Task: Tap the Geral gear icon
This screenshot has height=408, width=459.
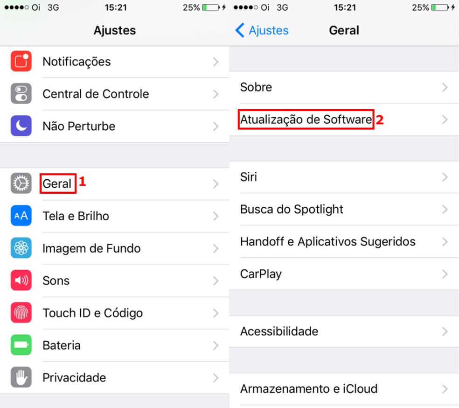Action: (x=21, y=184)
